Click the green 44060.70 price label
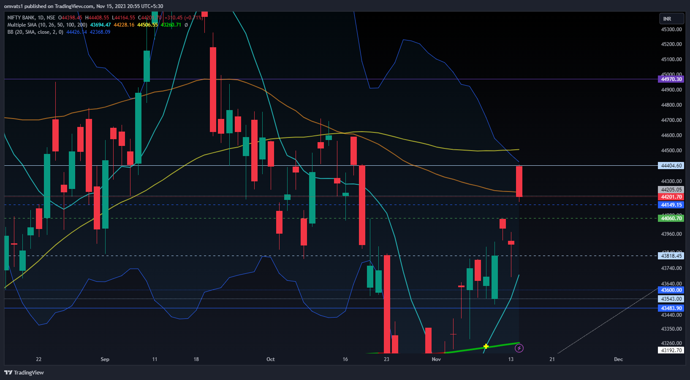Image resolution: width=690 pixels, height=380 pixels. pos(671,218)
